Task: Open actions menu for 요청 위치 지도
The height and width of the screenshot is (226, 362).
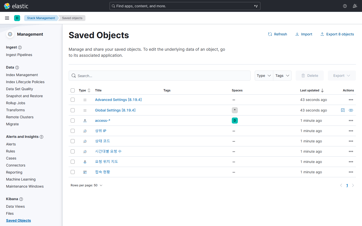Action: click(x=351, y=162)
